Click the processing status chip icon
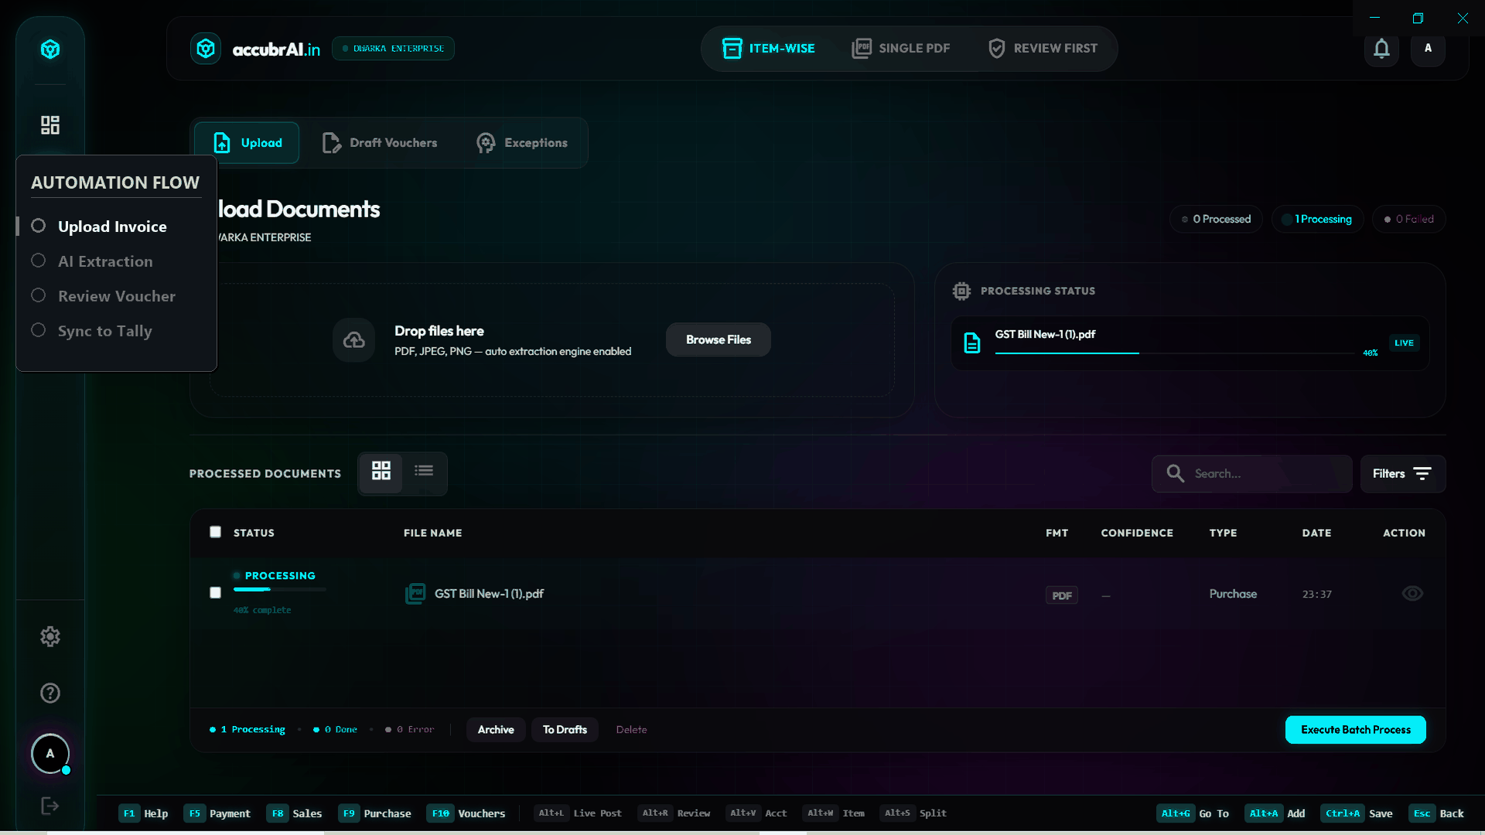The height and width of the screenshot is (835, 1485). pos(961,291)
